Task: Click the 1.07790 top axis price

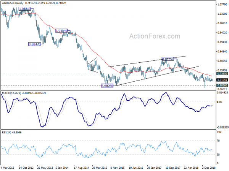Action: 222,5
